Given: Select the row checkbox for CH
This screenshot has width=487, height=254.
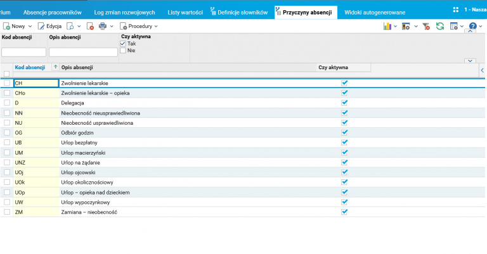Looking at the screenshot, I should tap(7, 83).
